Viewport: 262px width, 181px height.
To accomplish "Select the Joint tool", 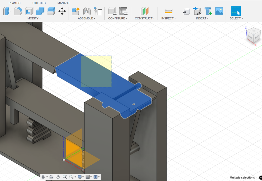I will pyautogui.click(x=87, y=11).
